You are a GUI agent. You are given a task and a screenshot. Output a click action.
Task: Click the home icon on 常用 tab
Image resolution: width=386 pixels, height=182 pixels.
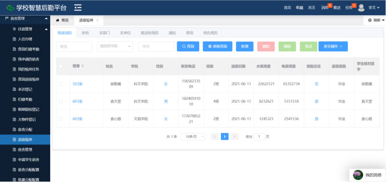point(58,20)
